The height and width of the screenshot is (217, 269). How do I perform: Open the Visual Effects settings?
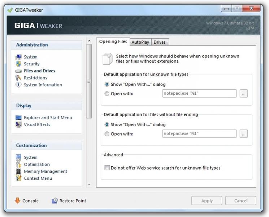[x=37, y=124]
